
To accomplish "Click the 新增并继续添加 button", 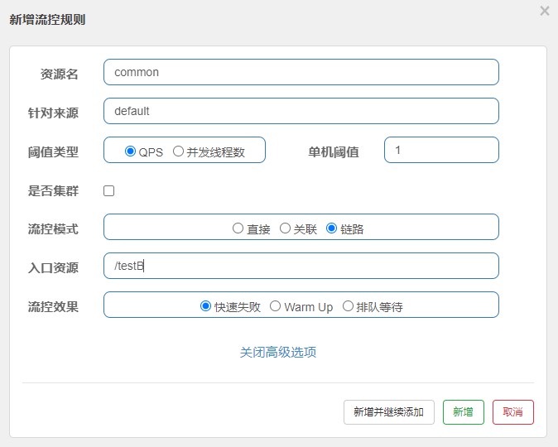I will [x=389, y=412].
